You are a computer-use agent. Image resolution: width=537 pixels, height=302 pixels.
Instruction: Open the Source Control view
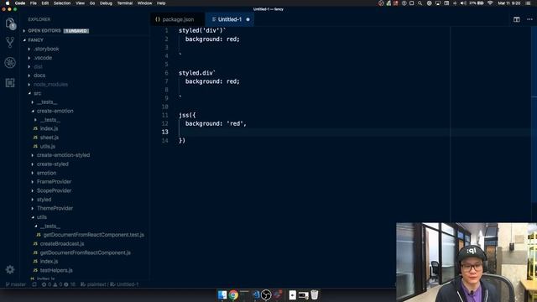(10, 43)
